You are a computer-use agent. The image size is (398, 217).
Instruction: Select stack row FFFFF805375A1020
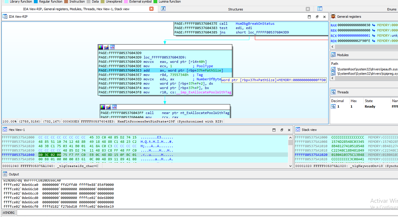click(346, 155)
